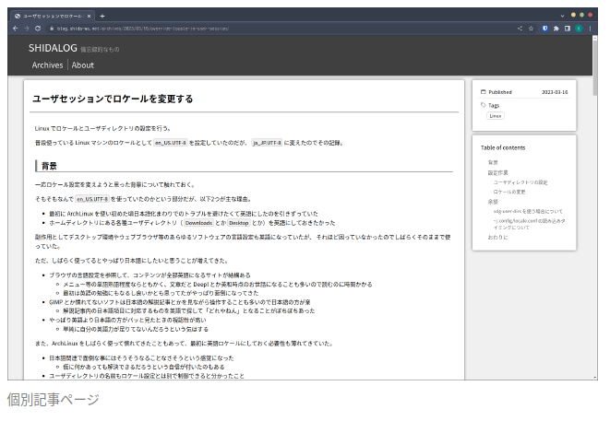Viewport: 610px width, 421px height.
Task: Bookmark the page with the star icon
Action: [x=531, y=29]
